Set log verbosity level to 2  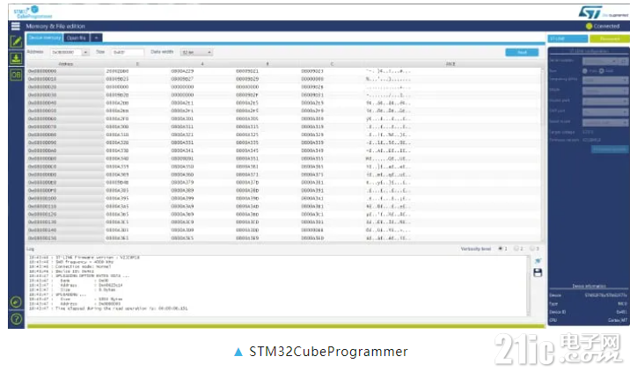click(x=516, y=249)
